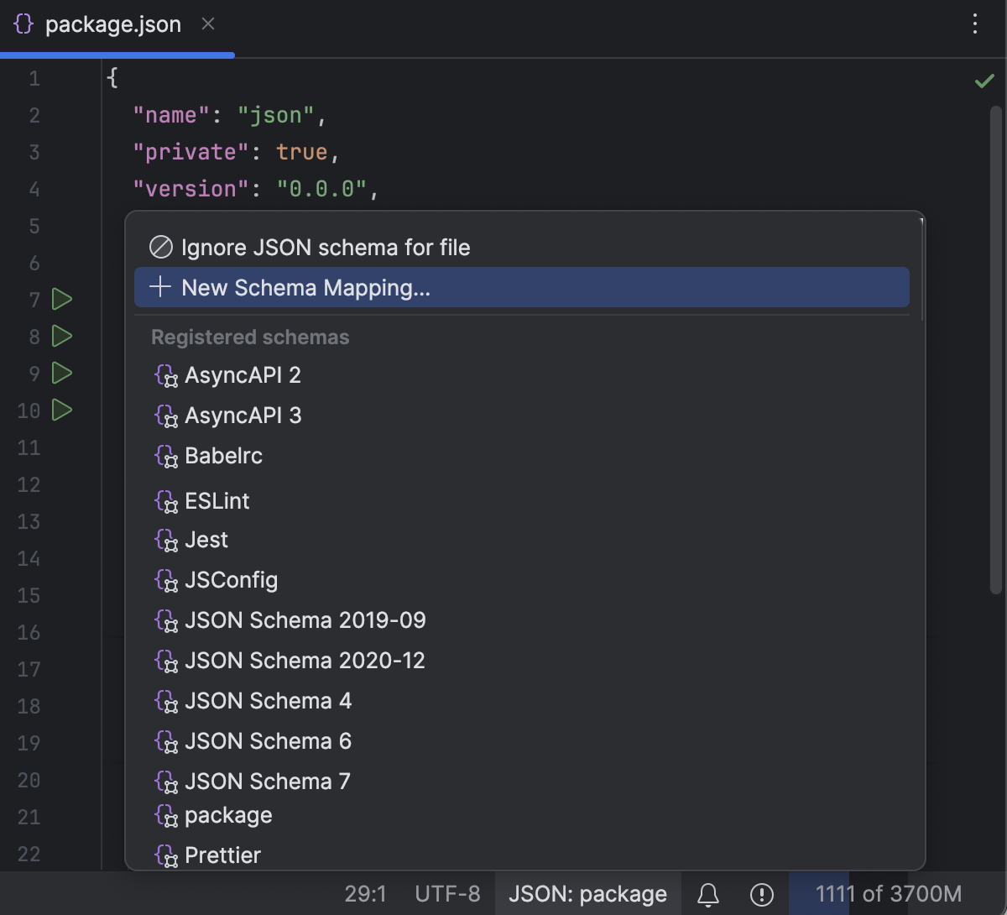Screen dimensions: 1007x915
Task: Click the green run arrow at line 8
Action: [x=61, y=336]
